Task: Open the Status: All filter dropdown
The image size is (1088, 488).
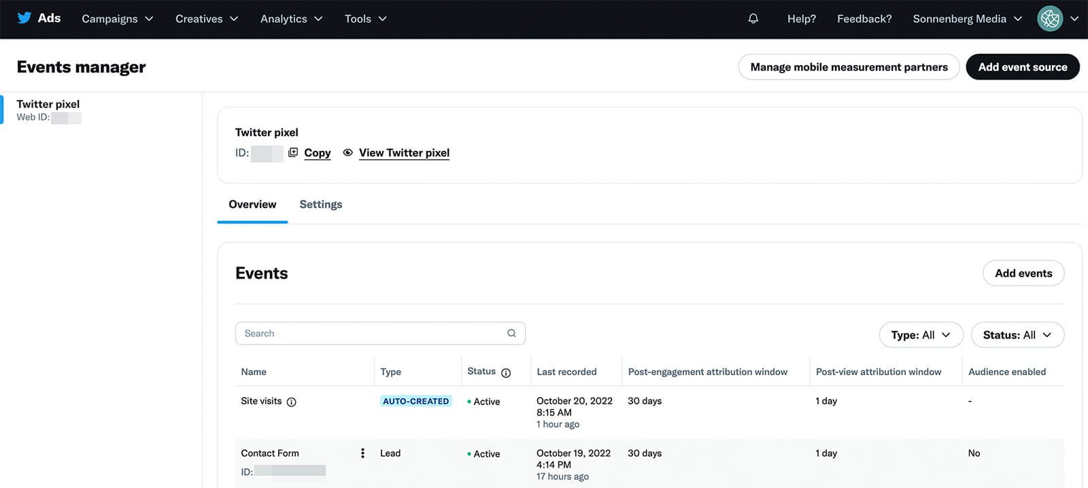Action: [x=1017, y=334]
